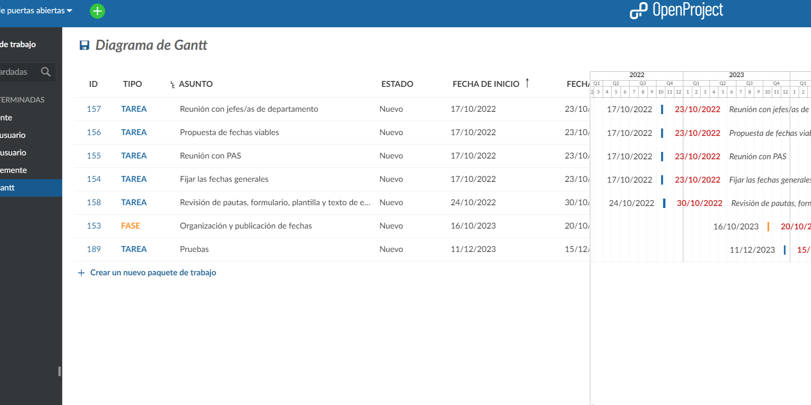Click the blue Gantt bar for Reunión con PAS
Image resolution: width=811 pixels, height=405 pixels.
tap(662, 156)
